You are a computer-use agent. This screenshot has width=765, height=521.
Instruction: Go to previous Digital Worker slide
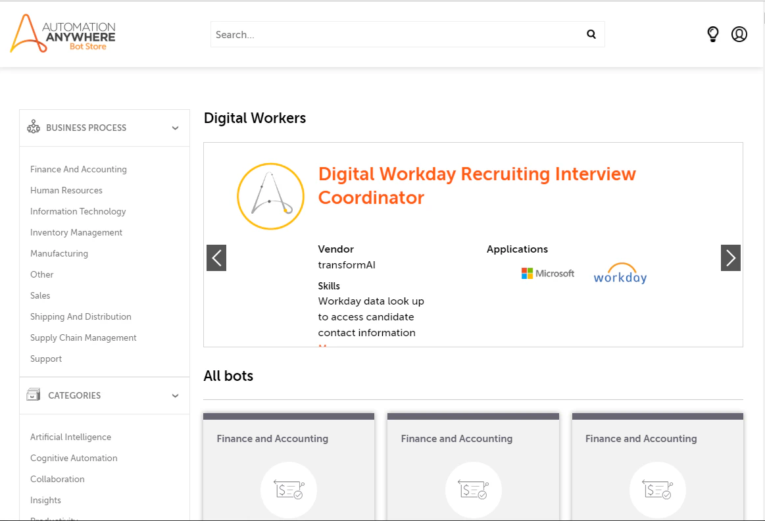coord(216,258)
